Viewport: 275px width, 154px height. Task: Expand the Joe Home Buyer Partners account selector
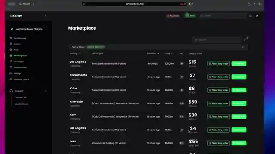[x=29, y=29]
